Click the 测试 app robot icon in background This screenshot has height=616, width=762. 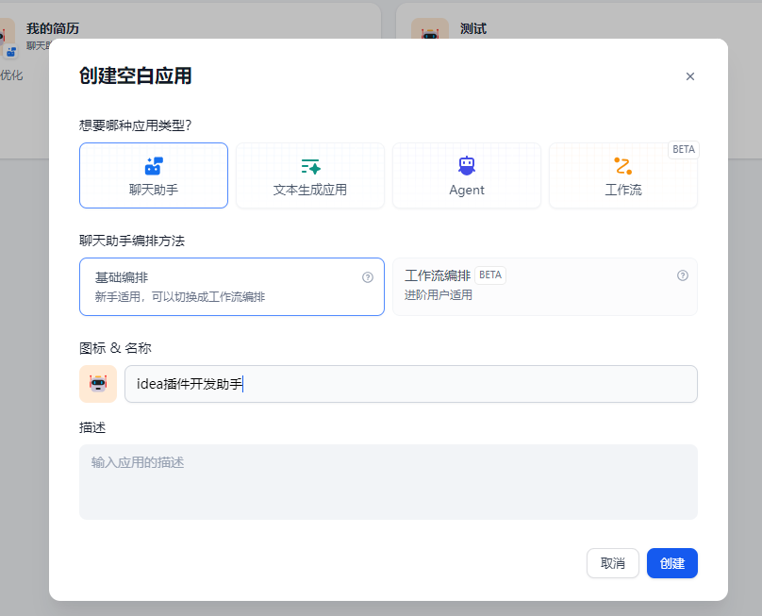[x=430, y=29]
